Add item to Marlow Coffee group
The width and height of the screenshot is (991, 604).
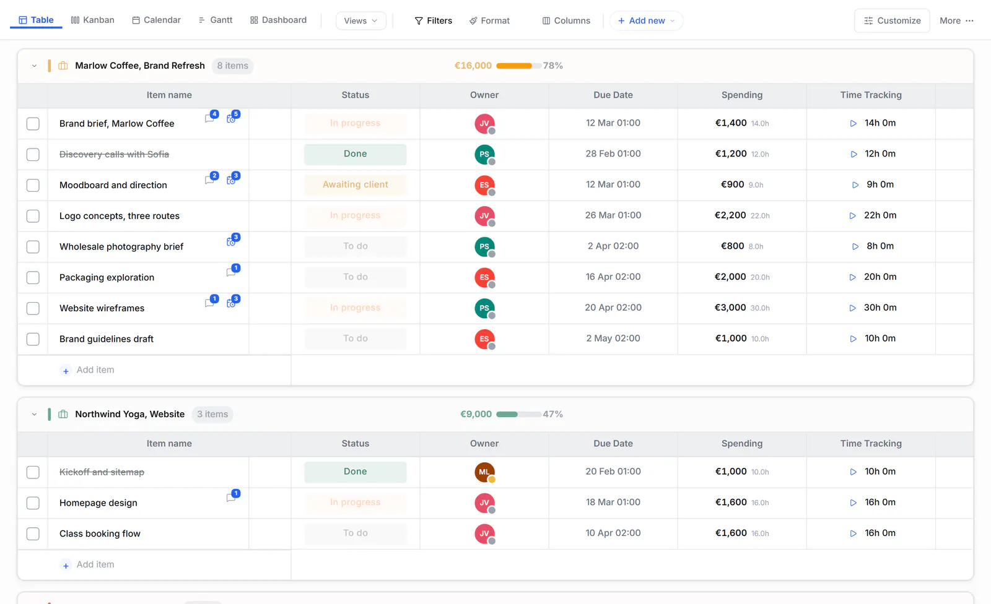click(88, 370)
